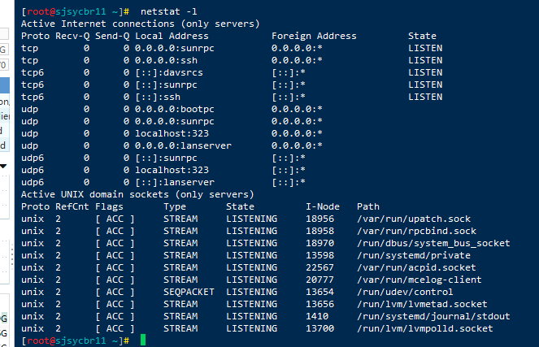Image resolution: width=539 pixels, height=347 pixels.
Task: Click I-Node value "18970"
Action: 319,243
